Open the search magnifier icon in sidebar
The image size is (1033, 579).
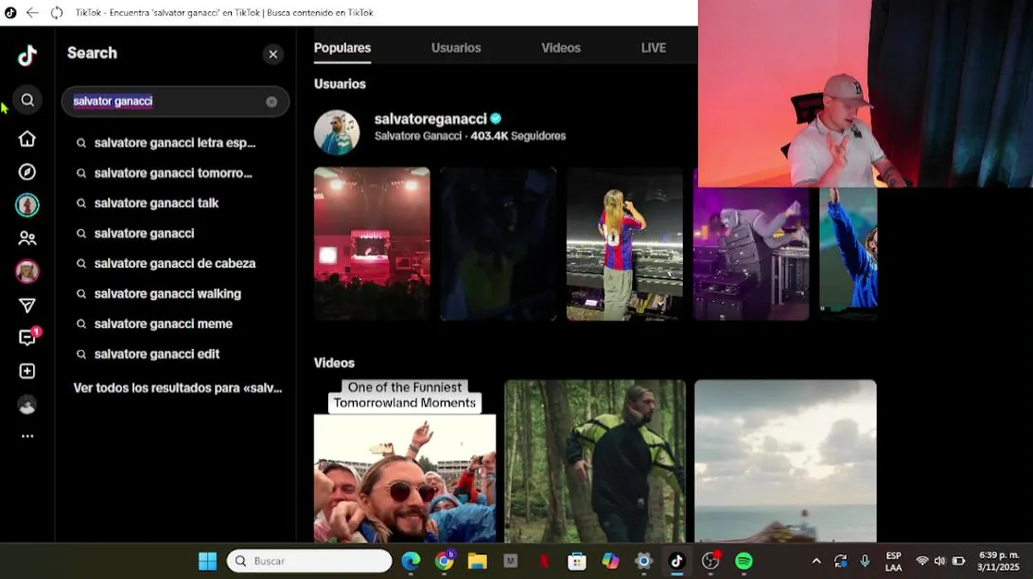coord(27,100)
